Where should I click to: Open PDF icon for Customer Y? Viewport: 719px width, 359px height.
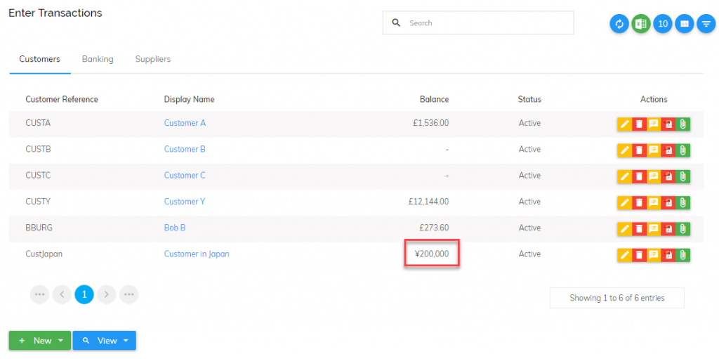pos(668,202)
